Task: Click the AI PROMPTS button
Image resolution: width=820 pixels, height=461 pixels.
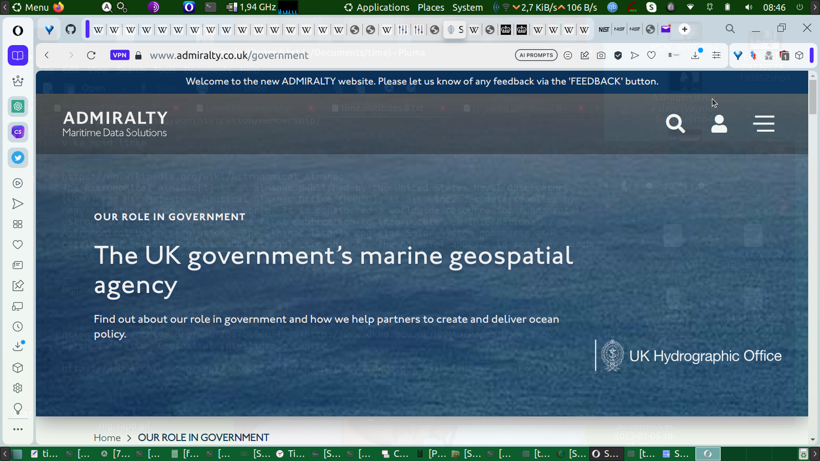Action: click(536, 55)
